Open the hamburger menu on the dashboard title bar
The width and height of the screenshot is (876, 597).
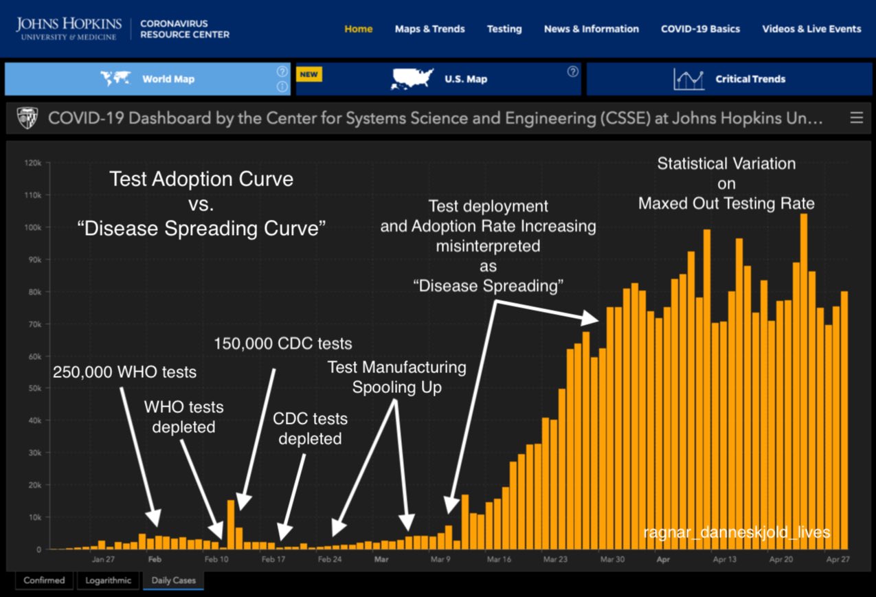point(857,117)
